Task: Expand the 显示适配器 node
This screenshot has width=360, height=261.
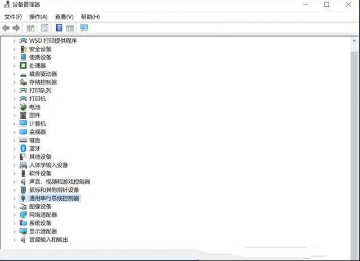Action: coord(15,232)
